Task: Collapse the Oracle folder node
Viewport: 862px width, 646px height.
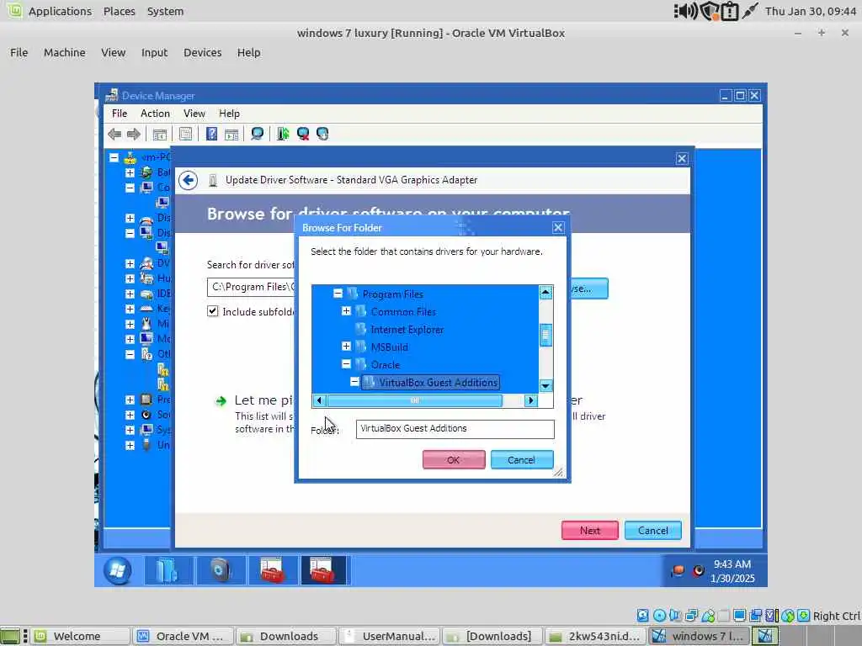Action: (346, 363)
